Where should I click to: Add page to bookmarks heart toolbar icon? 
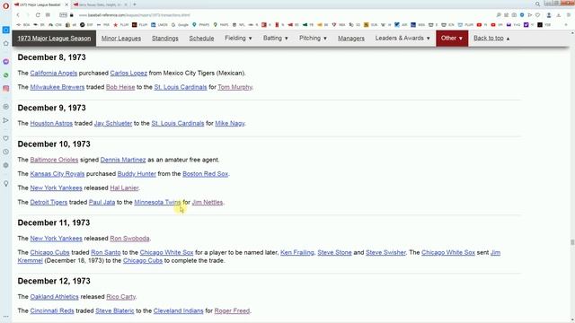(537, 15)
